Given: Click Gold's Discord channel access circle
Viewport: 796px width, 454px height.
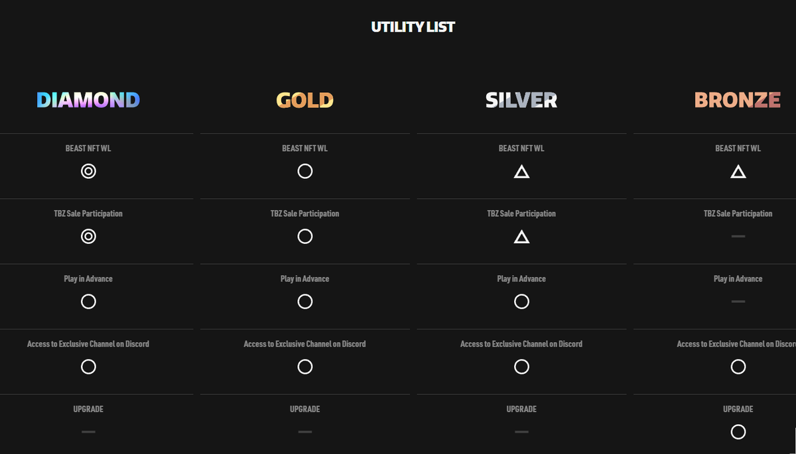Looking at the screenshot, I should (x=305, y=367).
